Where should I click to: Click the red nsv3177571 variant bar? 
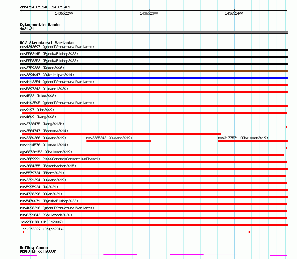253,141
